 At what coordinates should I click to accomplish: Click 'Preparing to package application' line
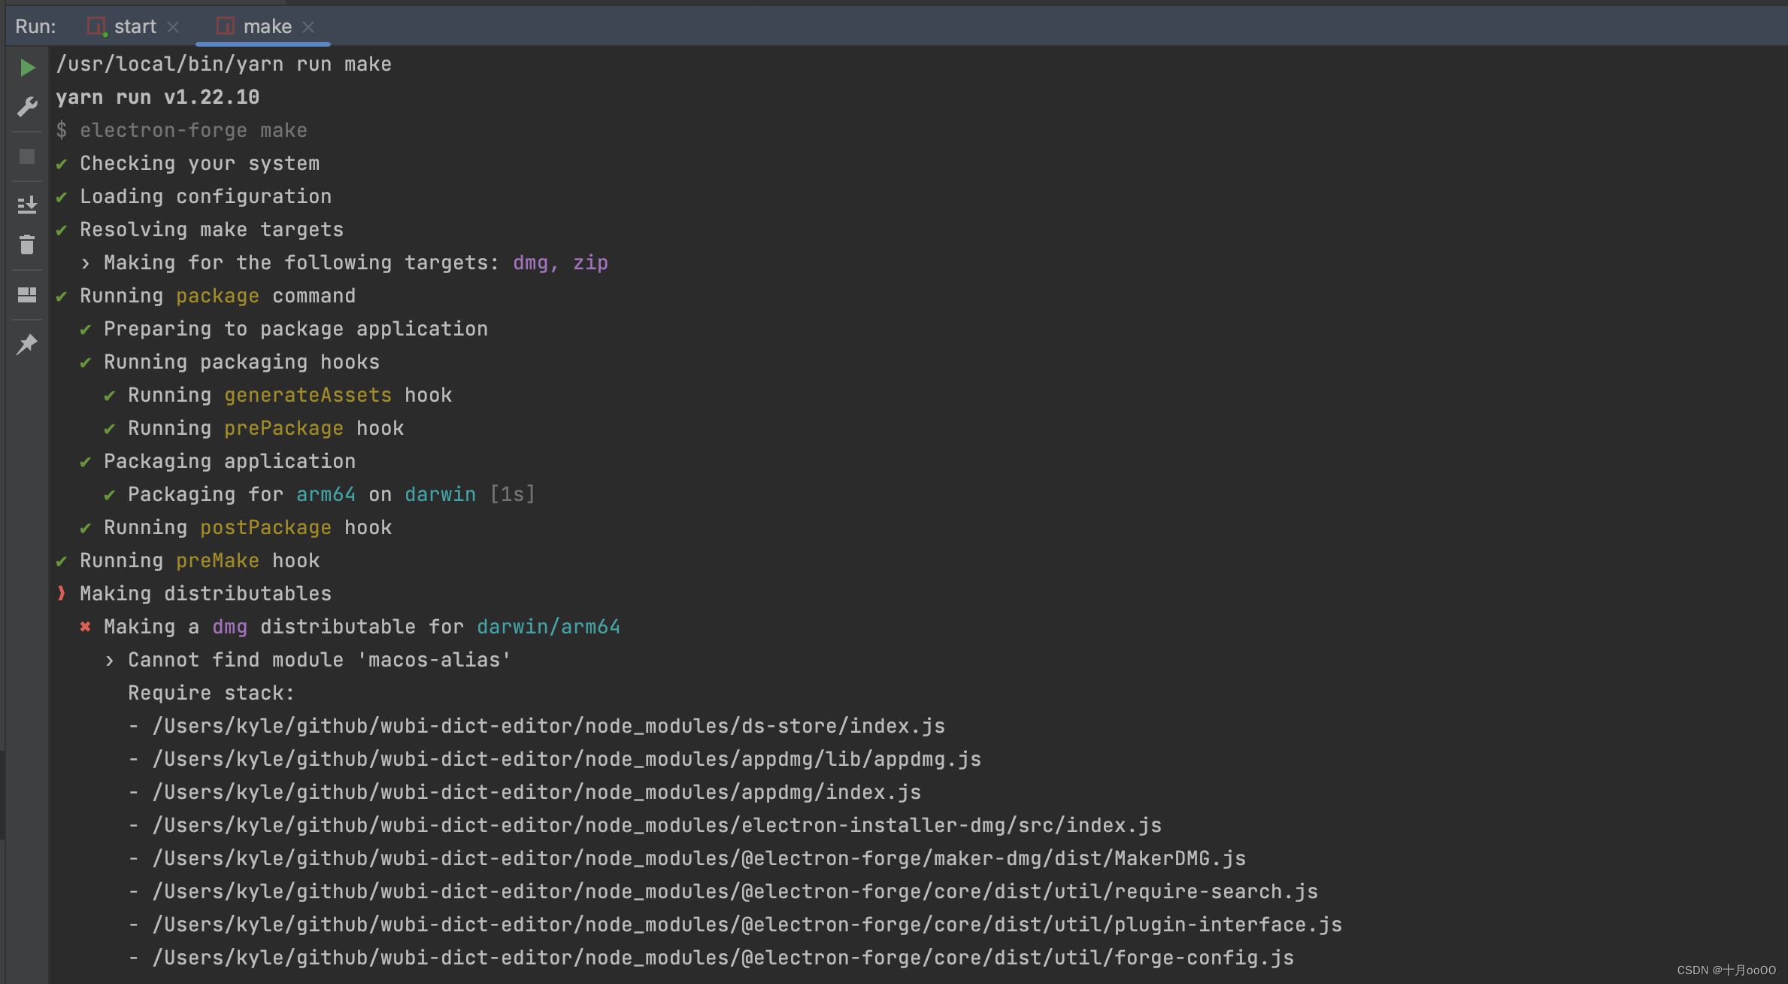[296, 329]
